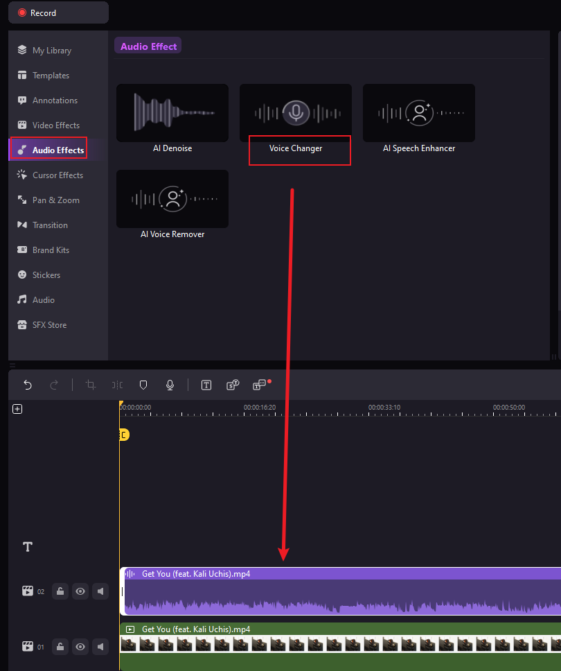
Task: Select the AI Denoise effect thumbnail
Action: (x=172, y=113)
